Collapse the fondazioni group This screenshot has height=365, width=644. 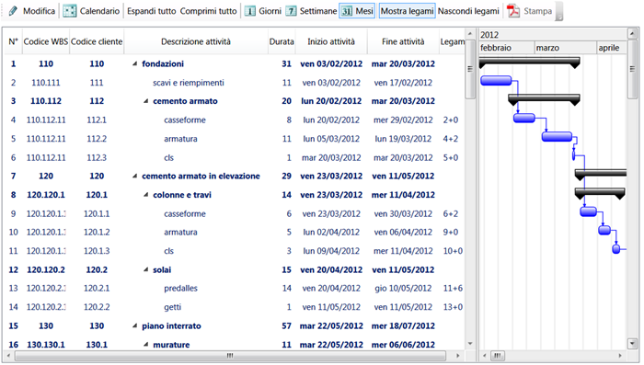coord(134,64)
